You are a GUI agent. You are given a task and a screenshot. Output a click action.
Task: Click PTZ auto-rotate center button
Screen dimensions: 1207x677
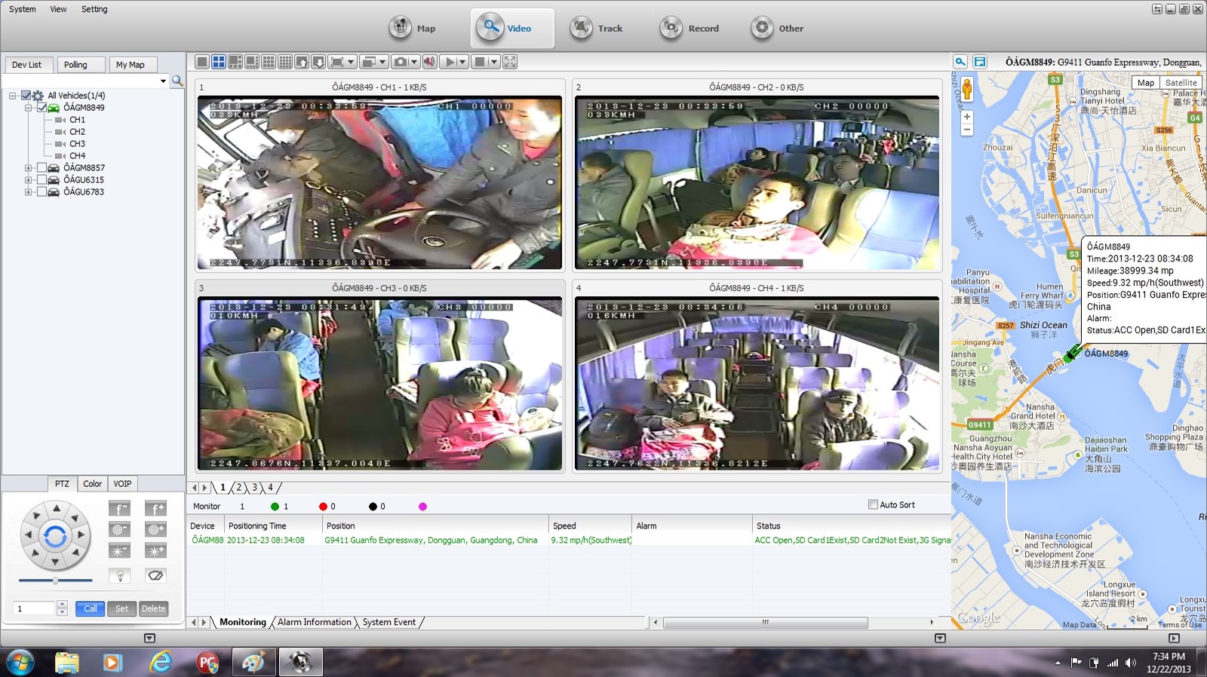55,537
